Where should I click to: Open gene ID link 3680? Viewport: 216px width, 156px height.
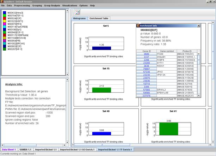[x=147, y=54]
